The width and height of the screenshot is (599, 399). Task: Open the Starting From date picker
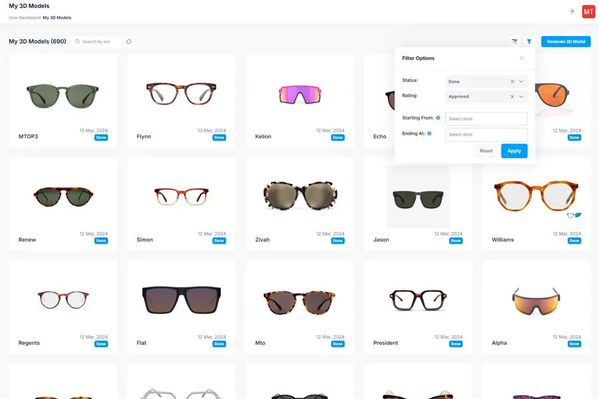pos(486,118)
